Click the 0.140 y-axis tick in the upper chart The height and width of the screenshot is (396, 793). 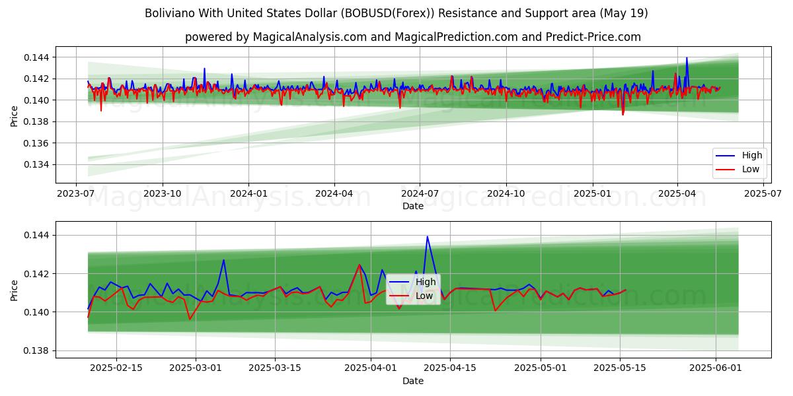(37, 100)
